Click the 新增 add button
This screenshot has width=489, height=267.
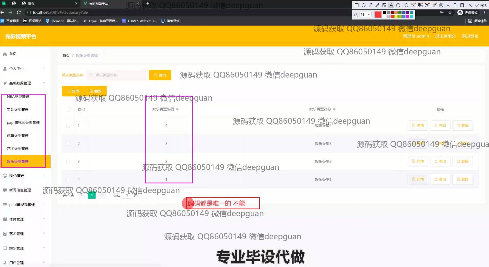[73, 91]
